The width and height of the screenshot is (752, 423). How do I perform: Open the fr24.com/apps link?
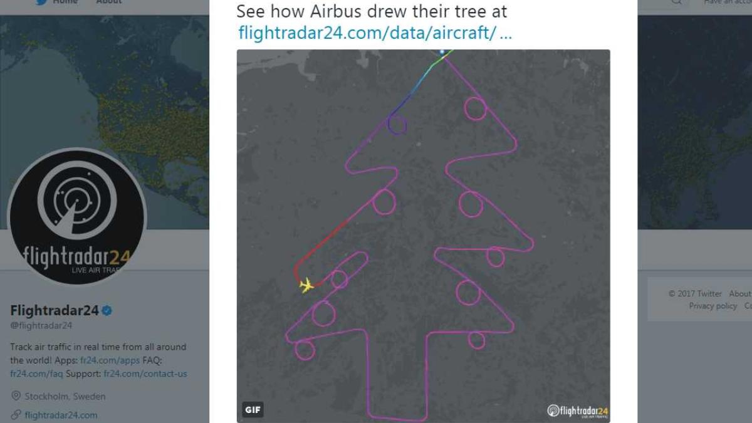coord(109,360)
